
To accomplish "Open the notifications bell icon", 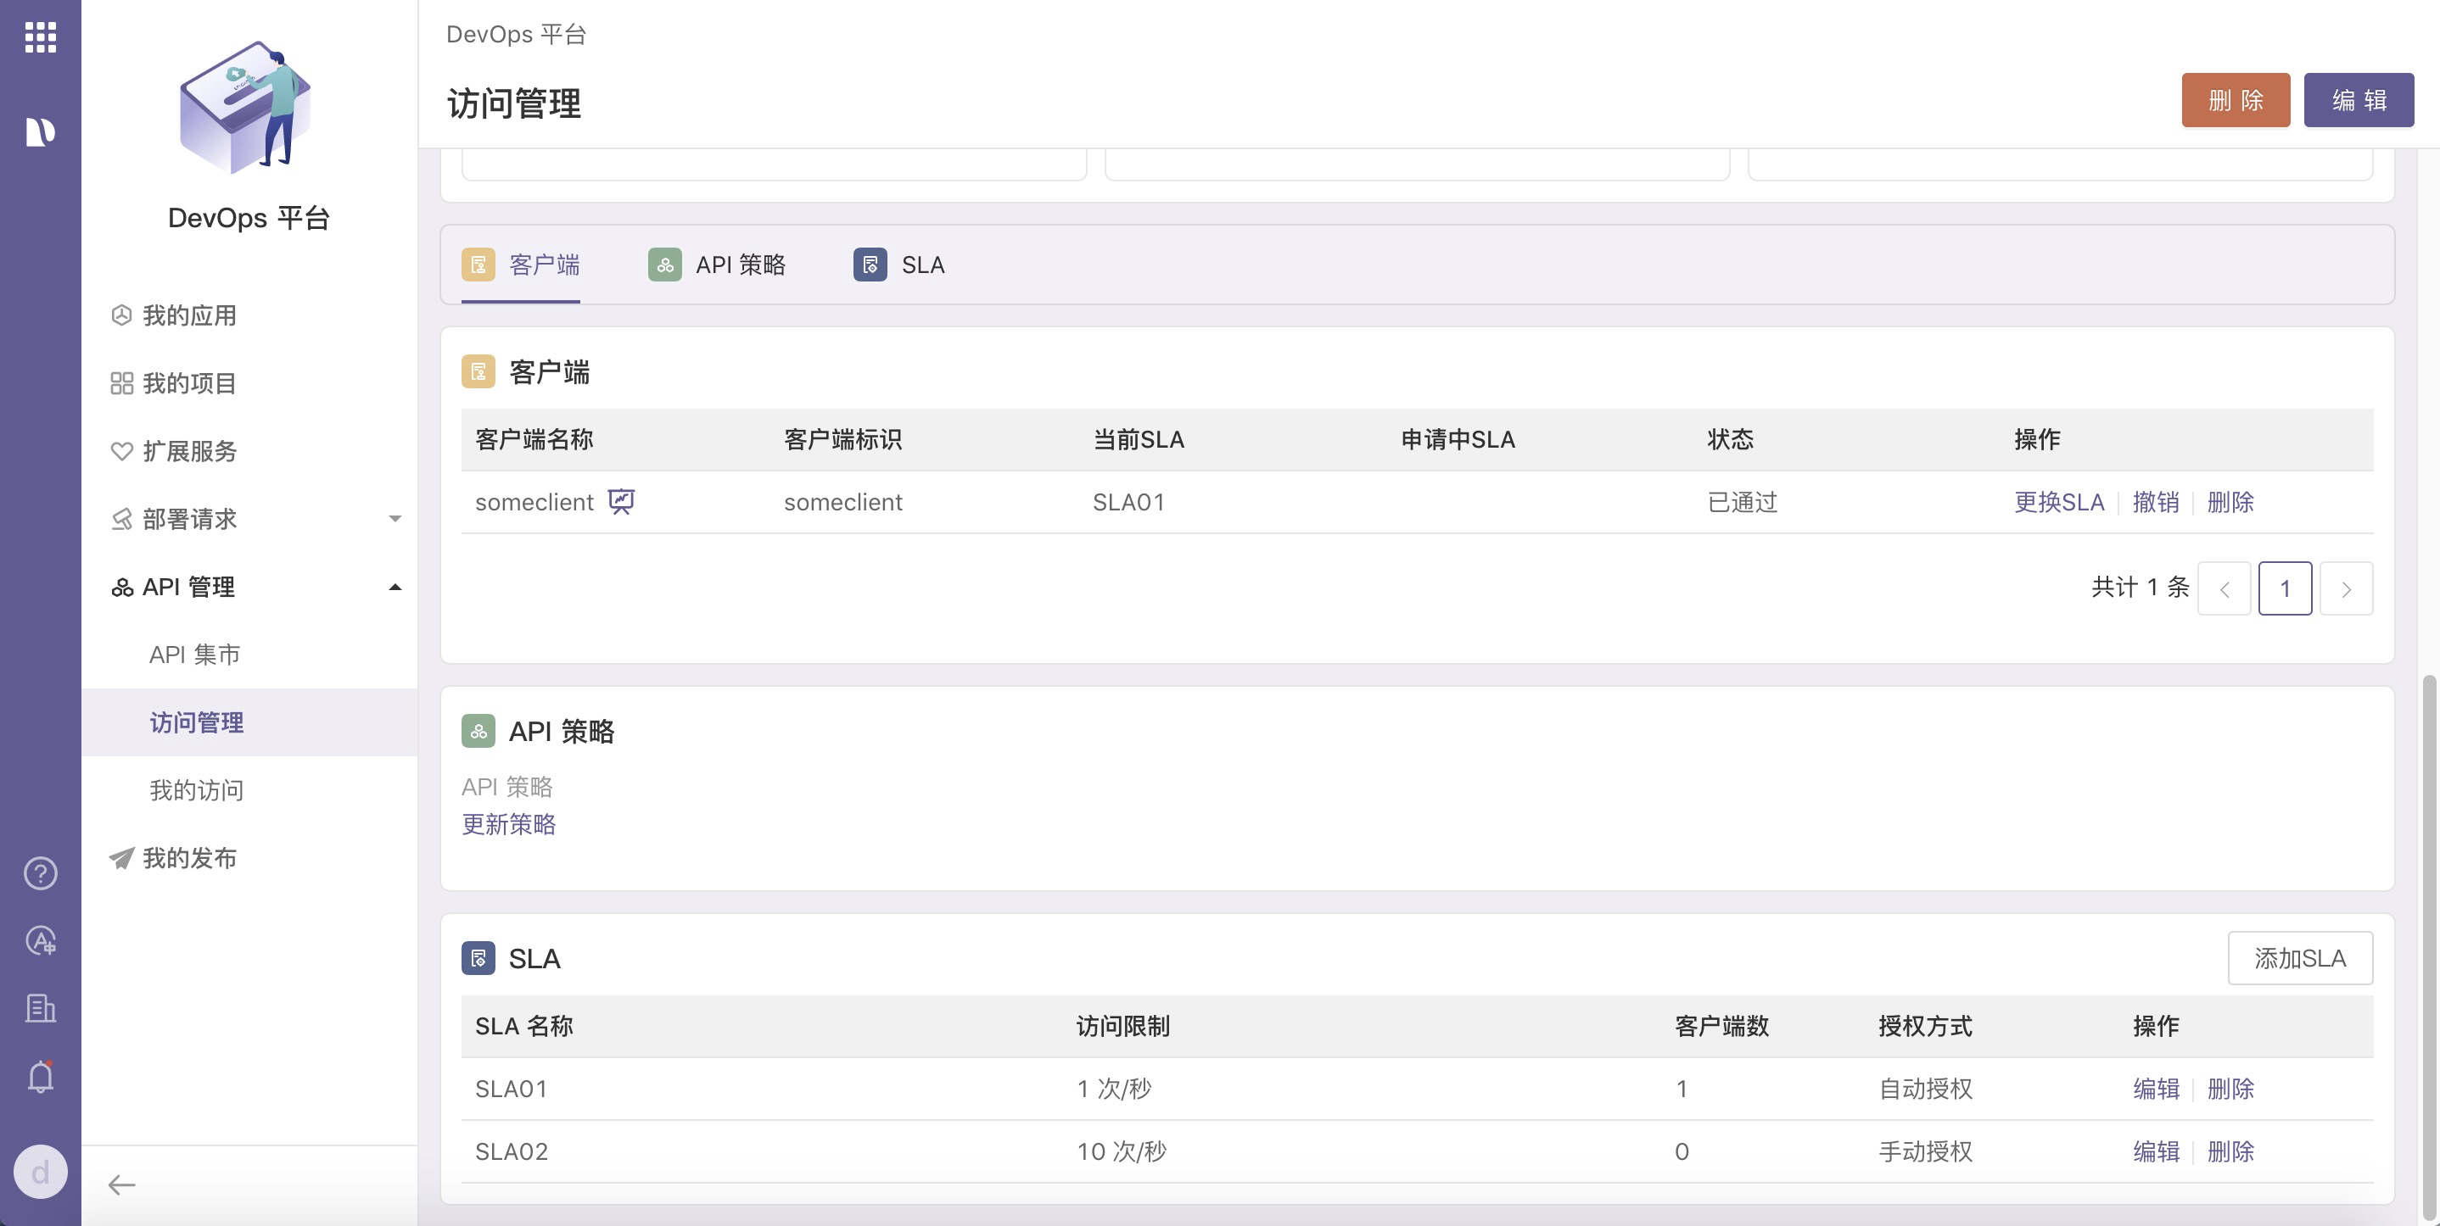I will 40,1077.
